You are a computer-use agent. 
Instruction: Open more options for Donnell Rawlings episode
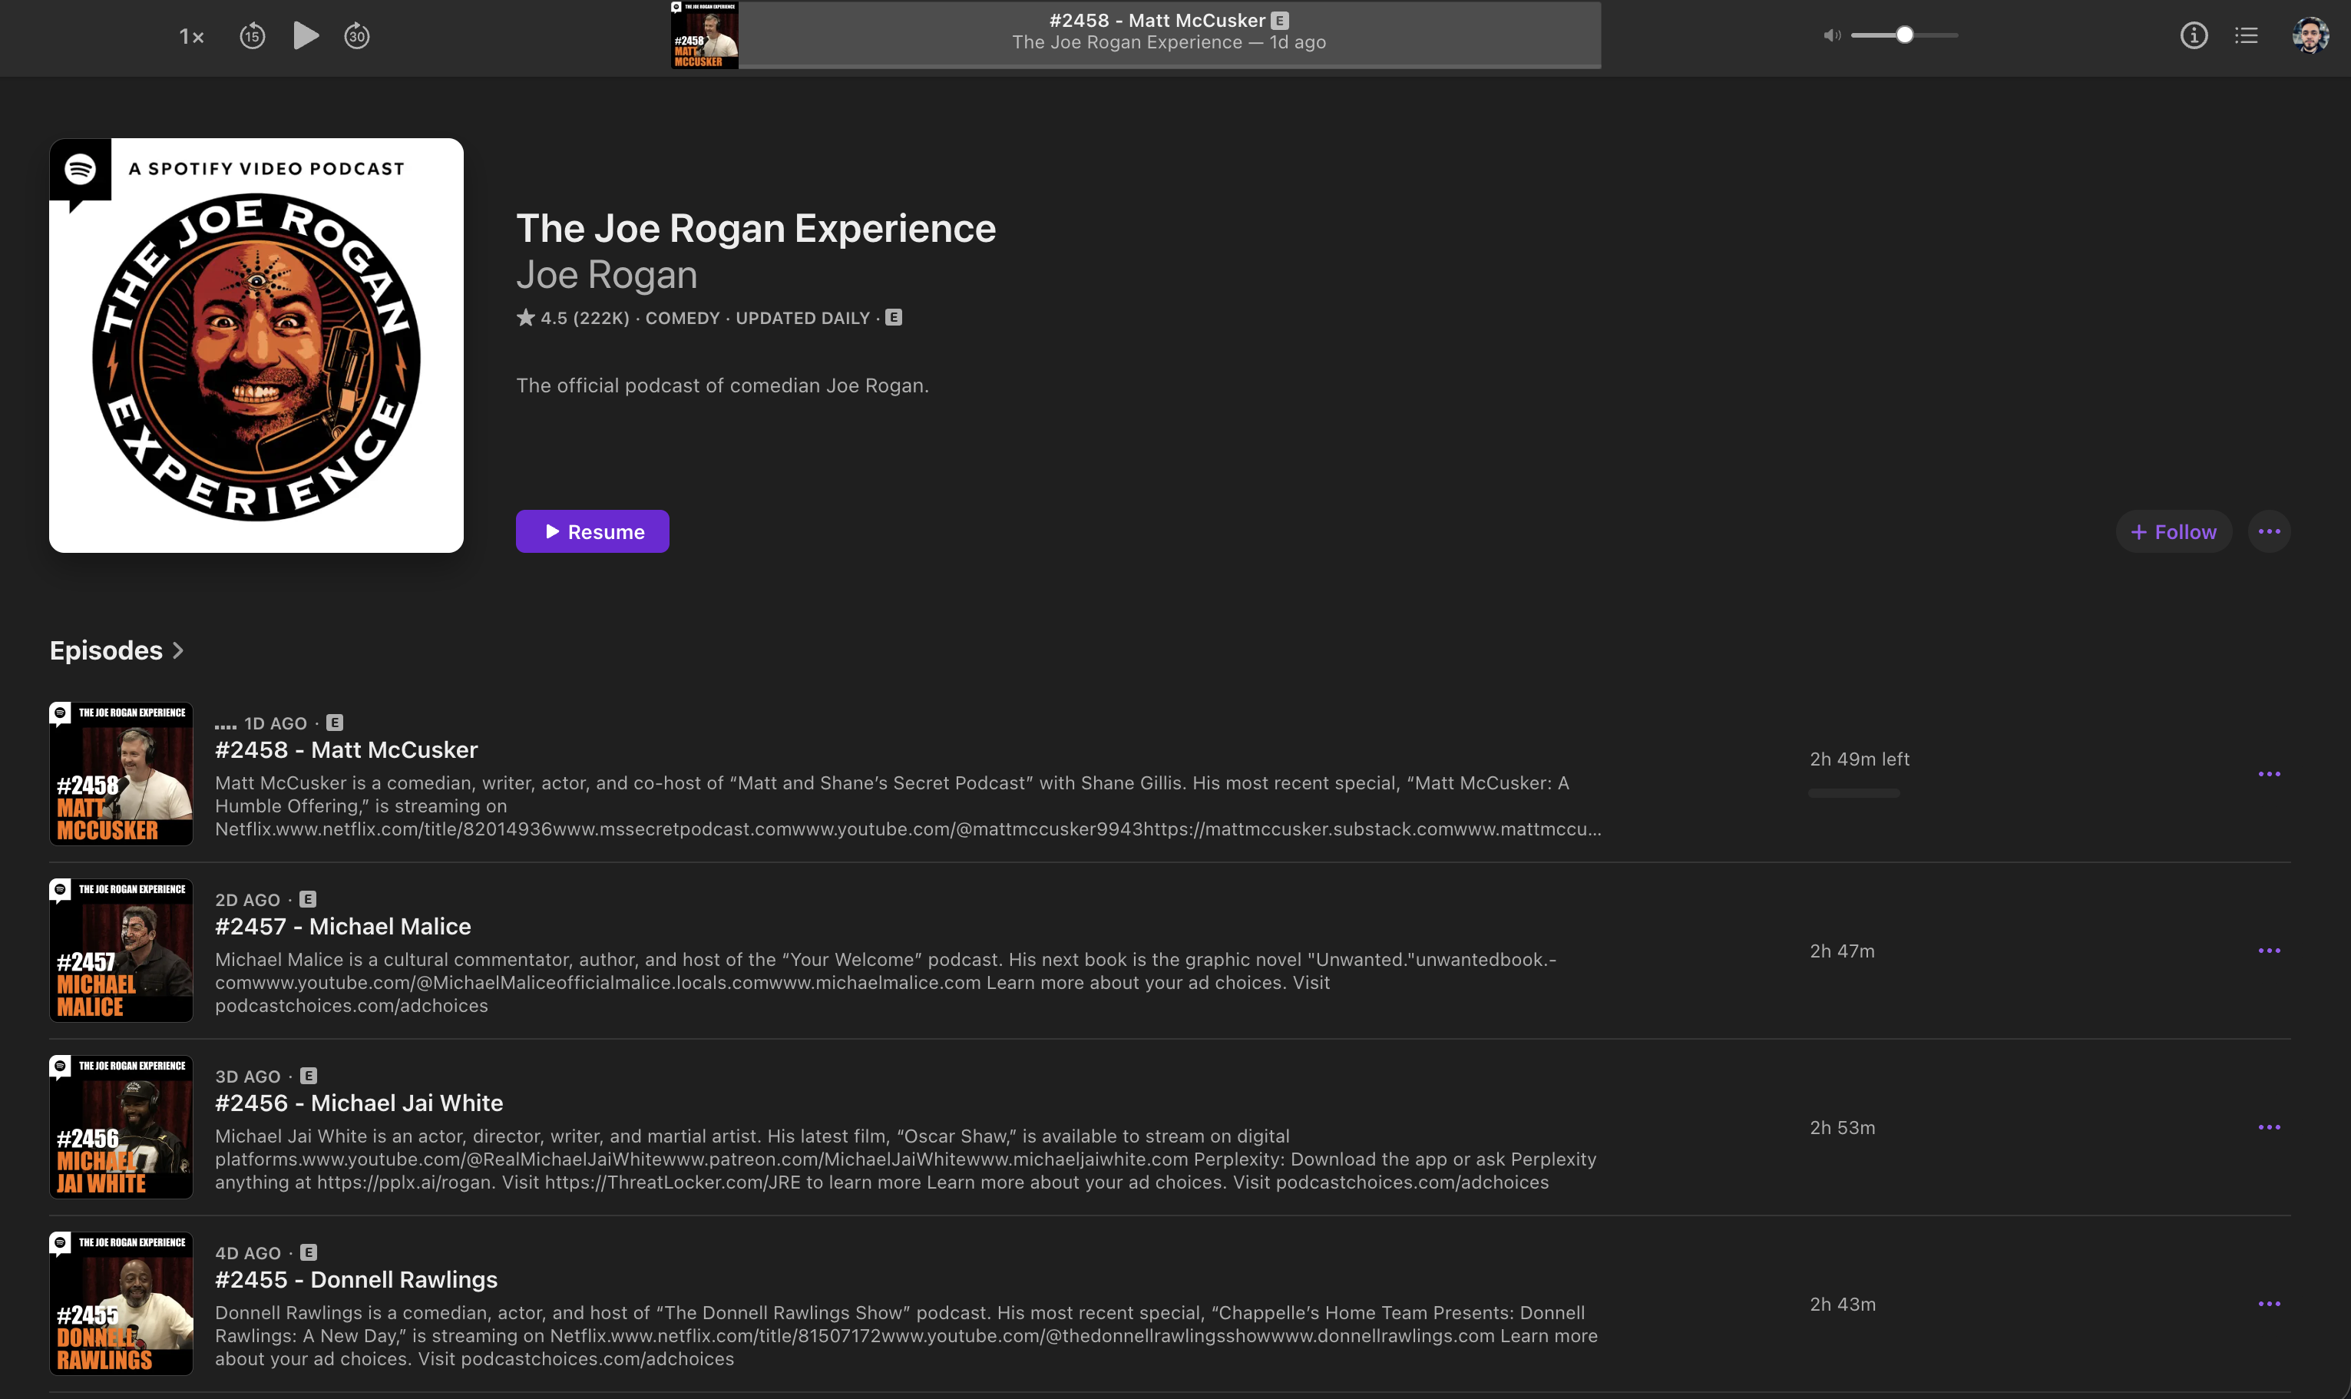pyautogui.click(x=2269, y=1304)
